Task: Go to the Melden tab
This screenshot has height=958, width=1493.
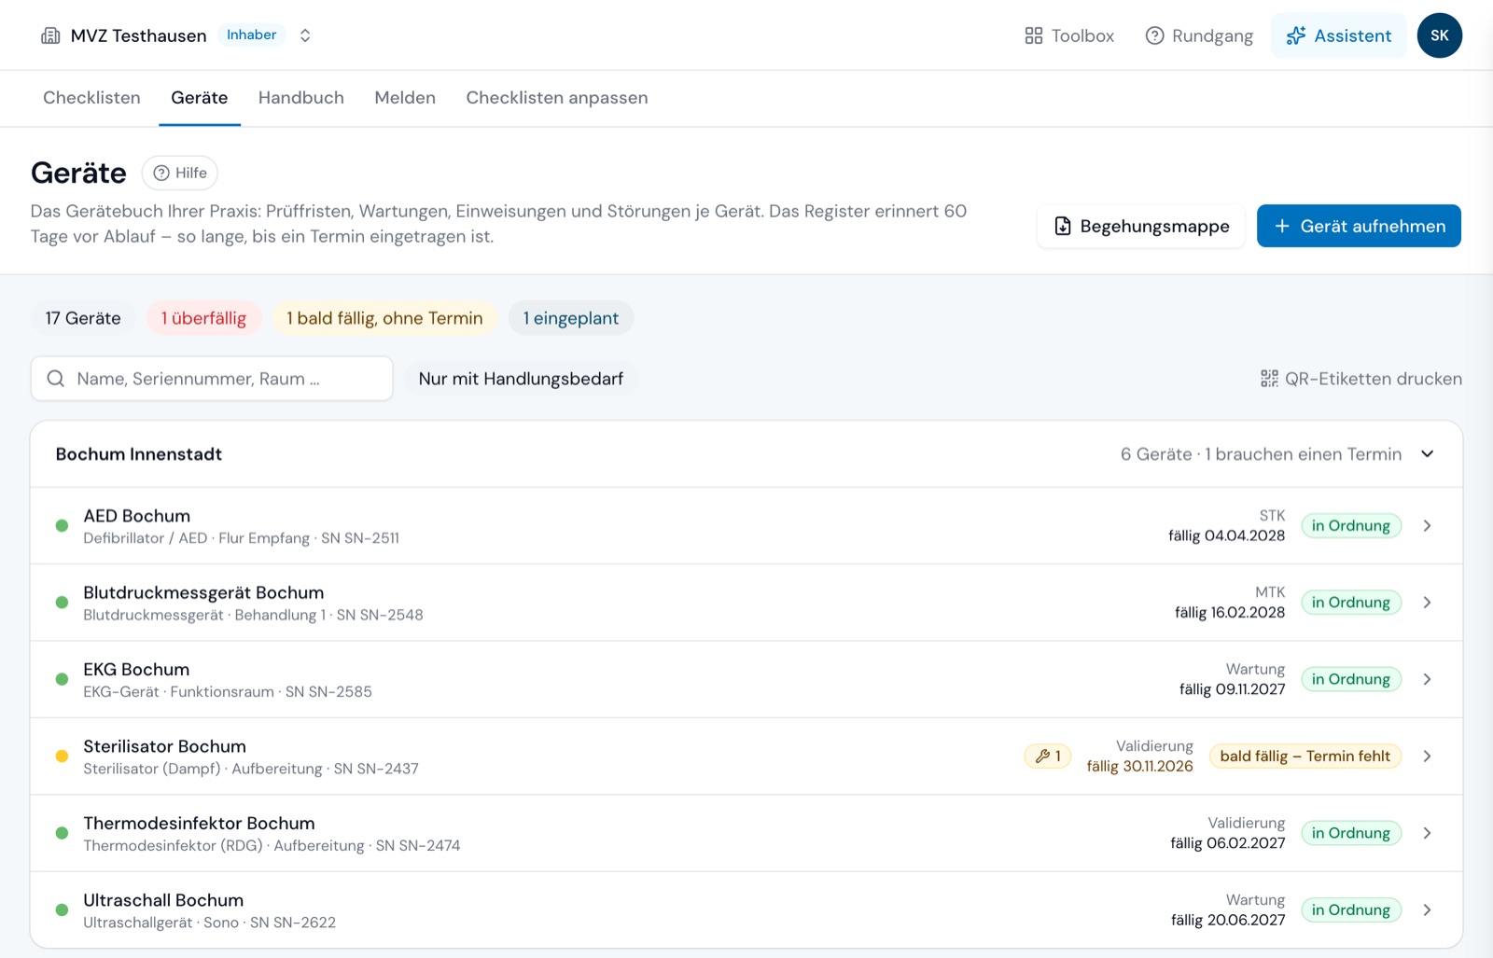Action: pos(405,98)
